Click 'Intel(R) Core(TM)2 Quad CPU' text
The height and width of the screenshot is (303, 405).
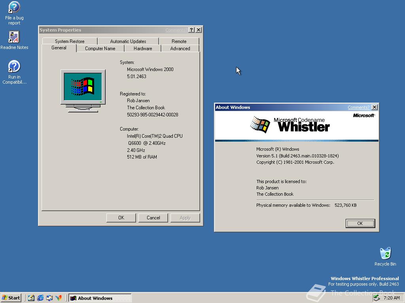pyautogui.click(x=155, y=136)
